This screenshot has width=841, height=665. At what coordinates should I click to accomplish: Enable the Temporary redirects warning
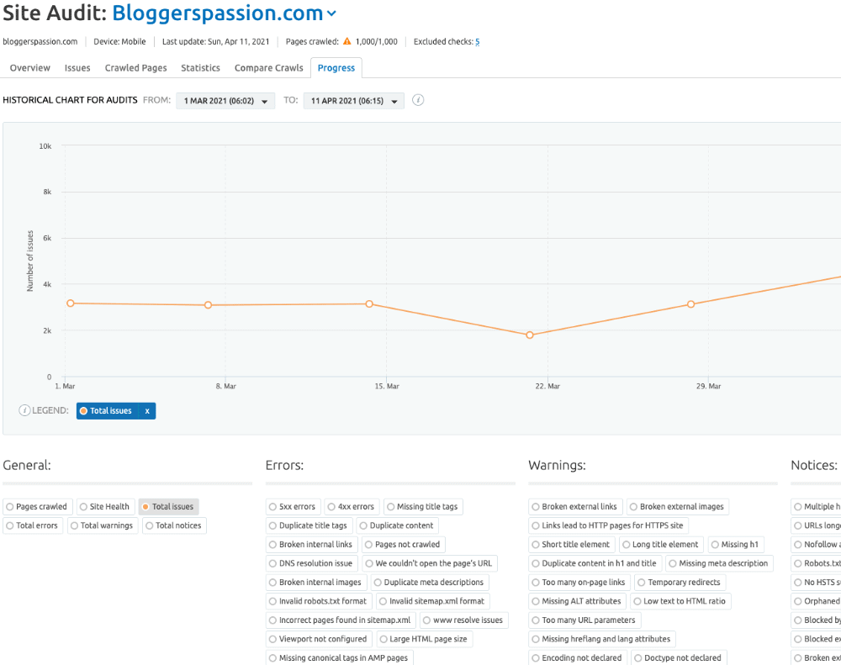(680, 583)
